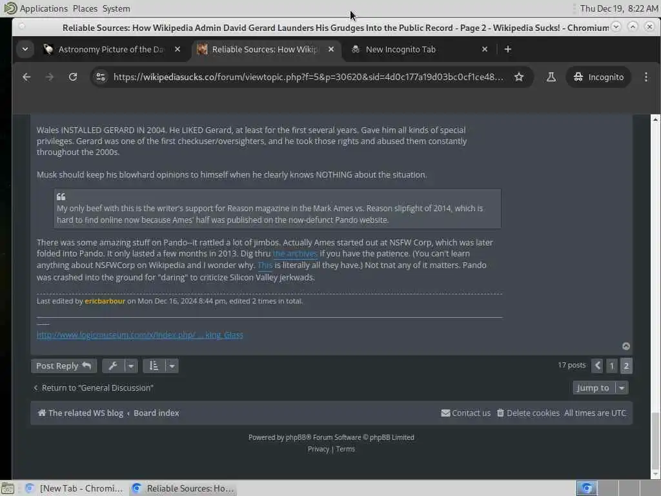
Task: Click the quote mark icon in quoted block
Action: [x=61, y=197]
